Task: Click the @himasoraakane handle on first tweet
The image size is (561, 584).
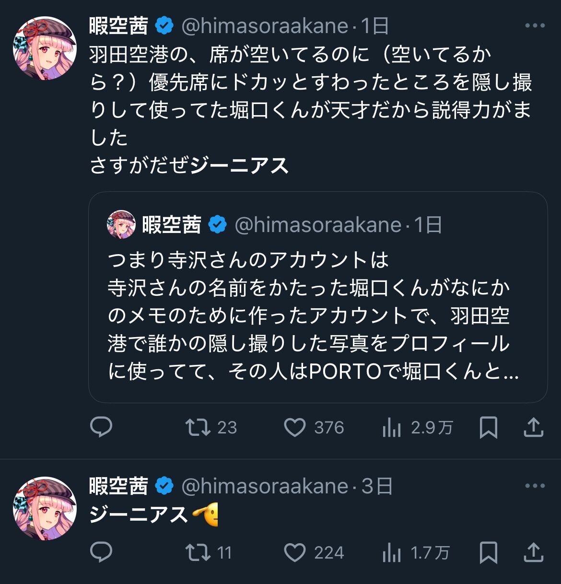Action: pyautogui.click(x=265, y=25)
